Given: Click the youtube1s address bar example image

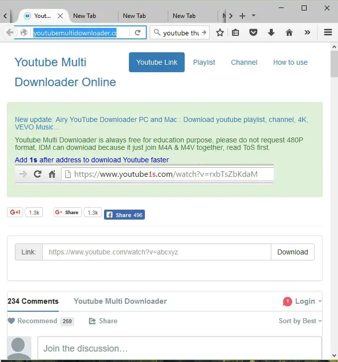Looking at the screenshot, I should click(144, 174).
